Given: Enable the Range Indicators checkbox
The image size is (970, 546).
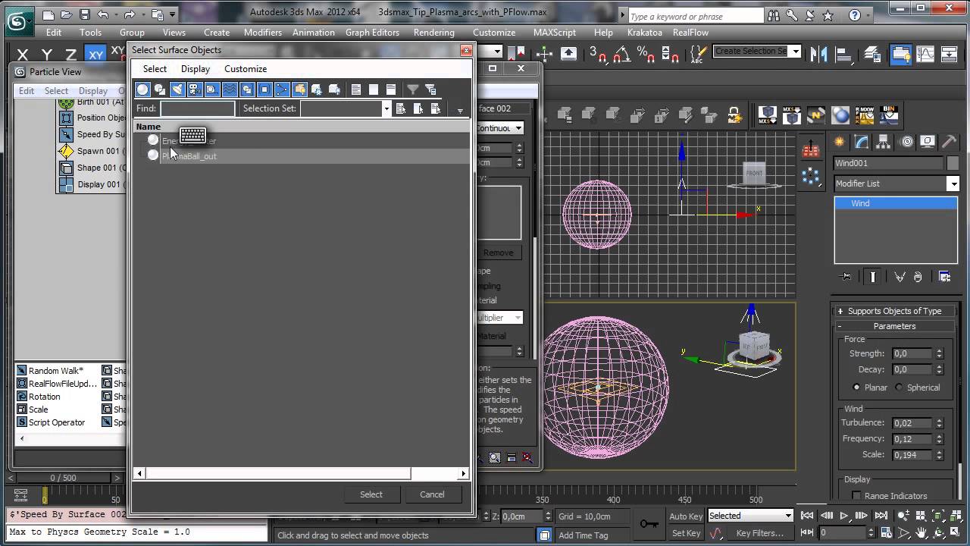Looking at the screenshot, I should pyautogui.click(x=856, y=496).
